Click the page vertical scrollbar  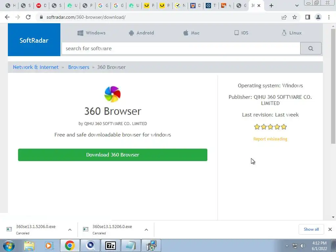(x=333, y=86)
